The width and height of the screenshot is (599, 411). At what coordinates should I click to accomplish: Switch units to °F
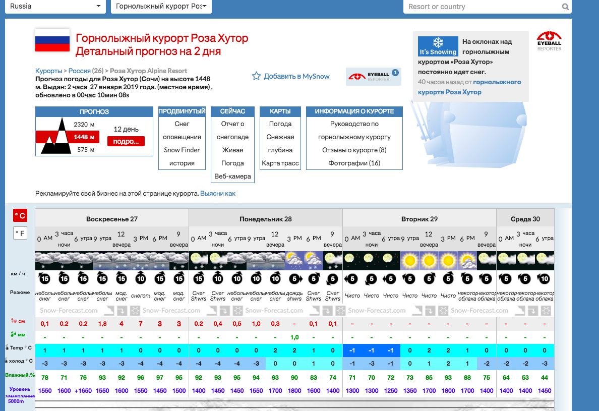pos(20,233)
